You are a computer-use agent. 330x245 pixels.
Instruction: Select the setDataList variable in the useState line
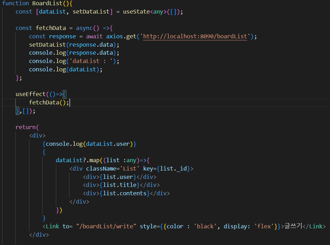click(x=91, y=11)
